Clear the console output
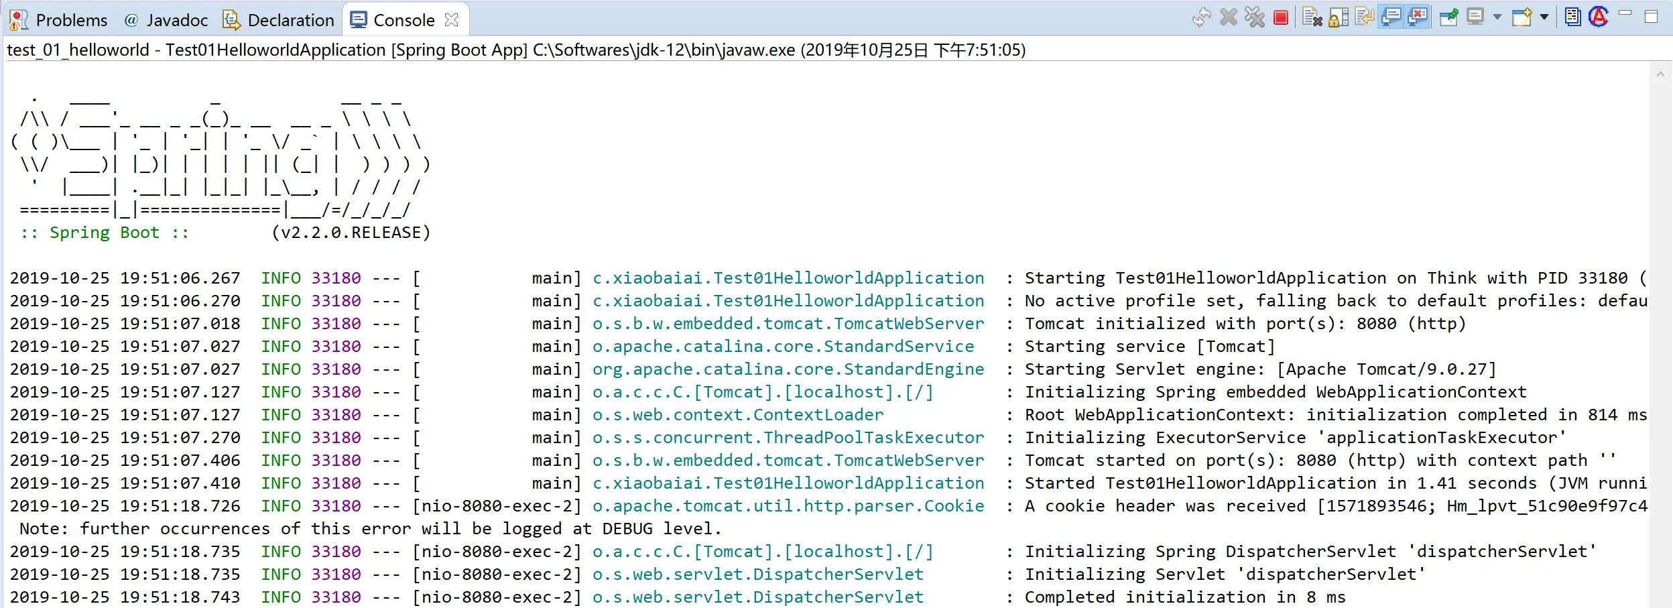Screen dimensions: 1673x608 [1312, 17]
